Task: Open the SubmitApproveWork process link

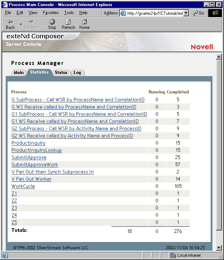Action: pos(35,165)
